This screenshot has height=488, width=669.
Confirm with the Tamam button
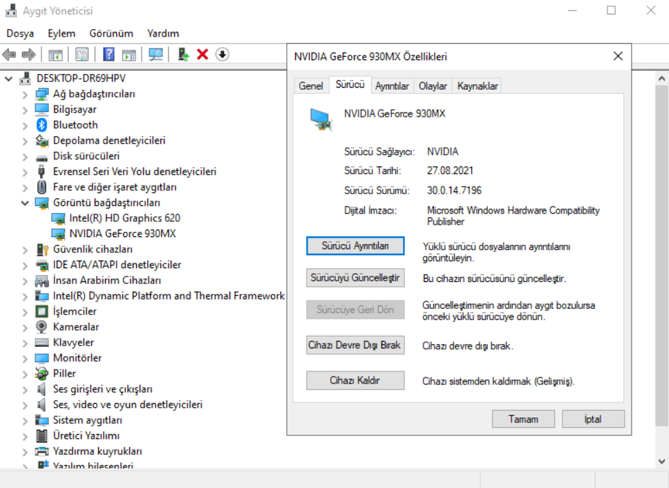tap(523, 419)
